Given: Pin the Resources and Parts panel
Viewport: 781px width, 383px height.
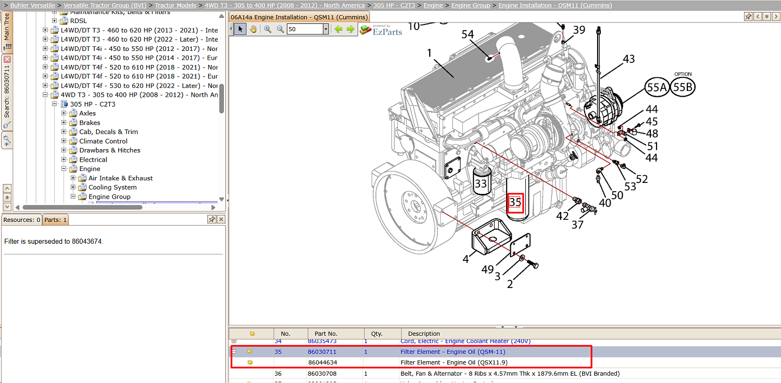Looking at the screenshot, I should click(212, 220).
